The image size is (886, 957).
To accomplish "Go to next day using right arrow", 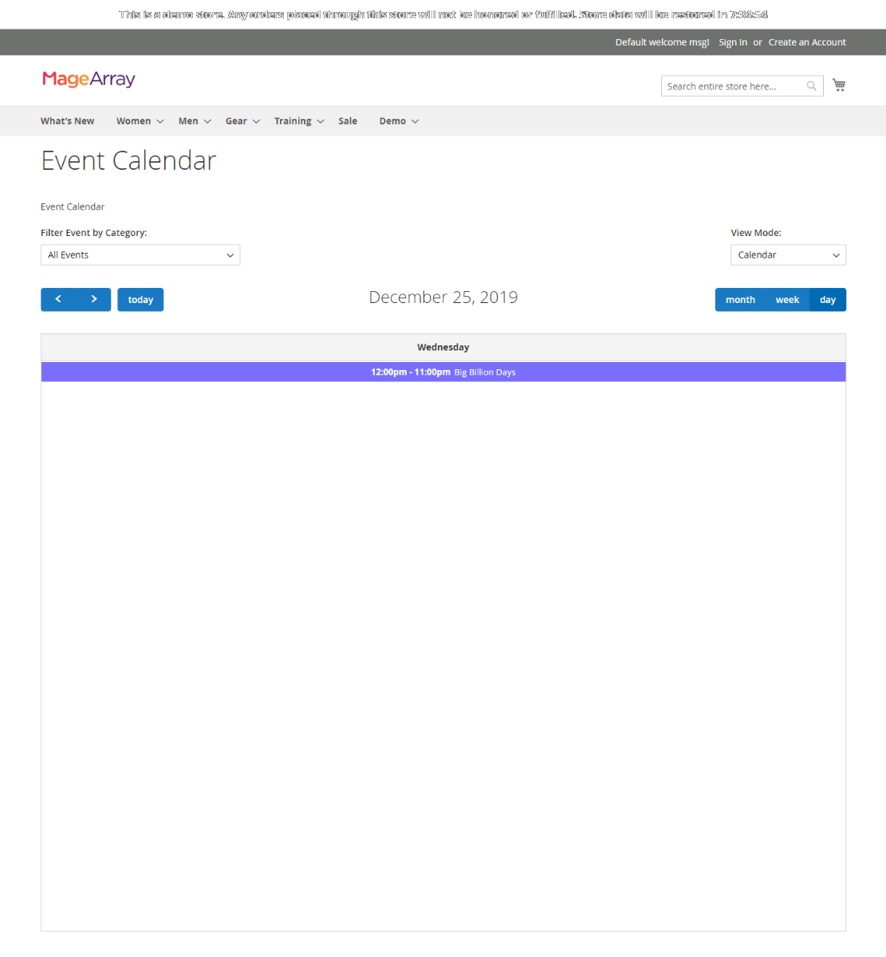I will click(93, 299).
